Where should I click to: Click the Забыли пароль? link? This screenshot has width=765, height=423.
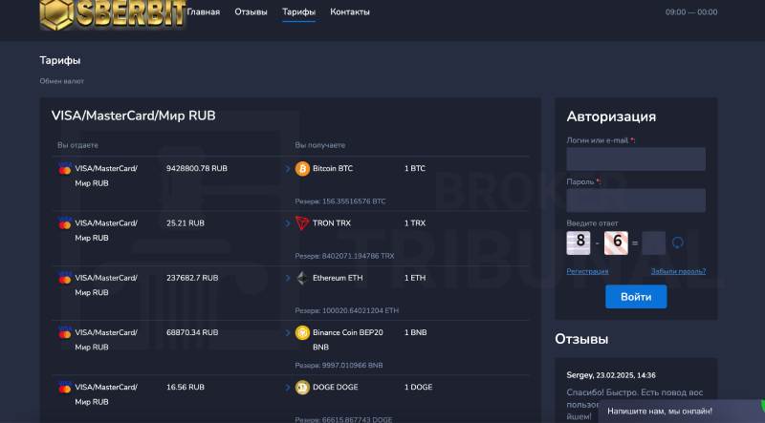[x=678, y=271]
